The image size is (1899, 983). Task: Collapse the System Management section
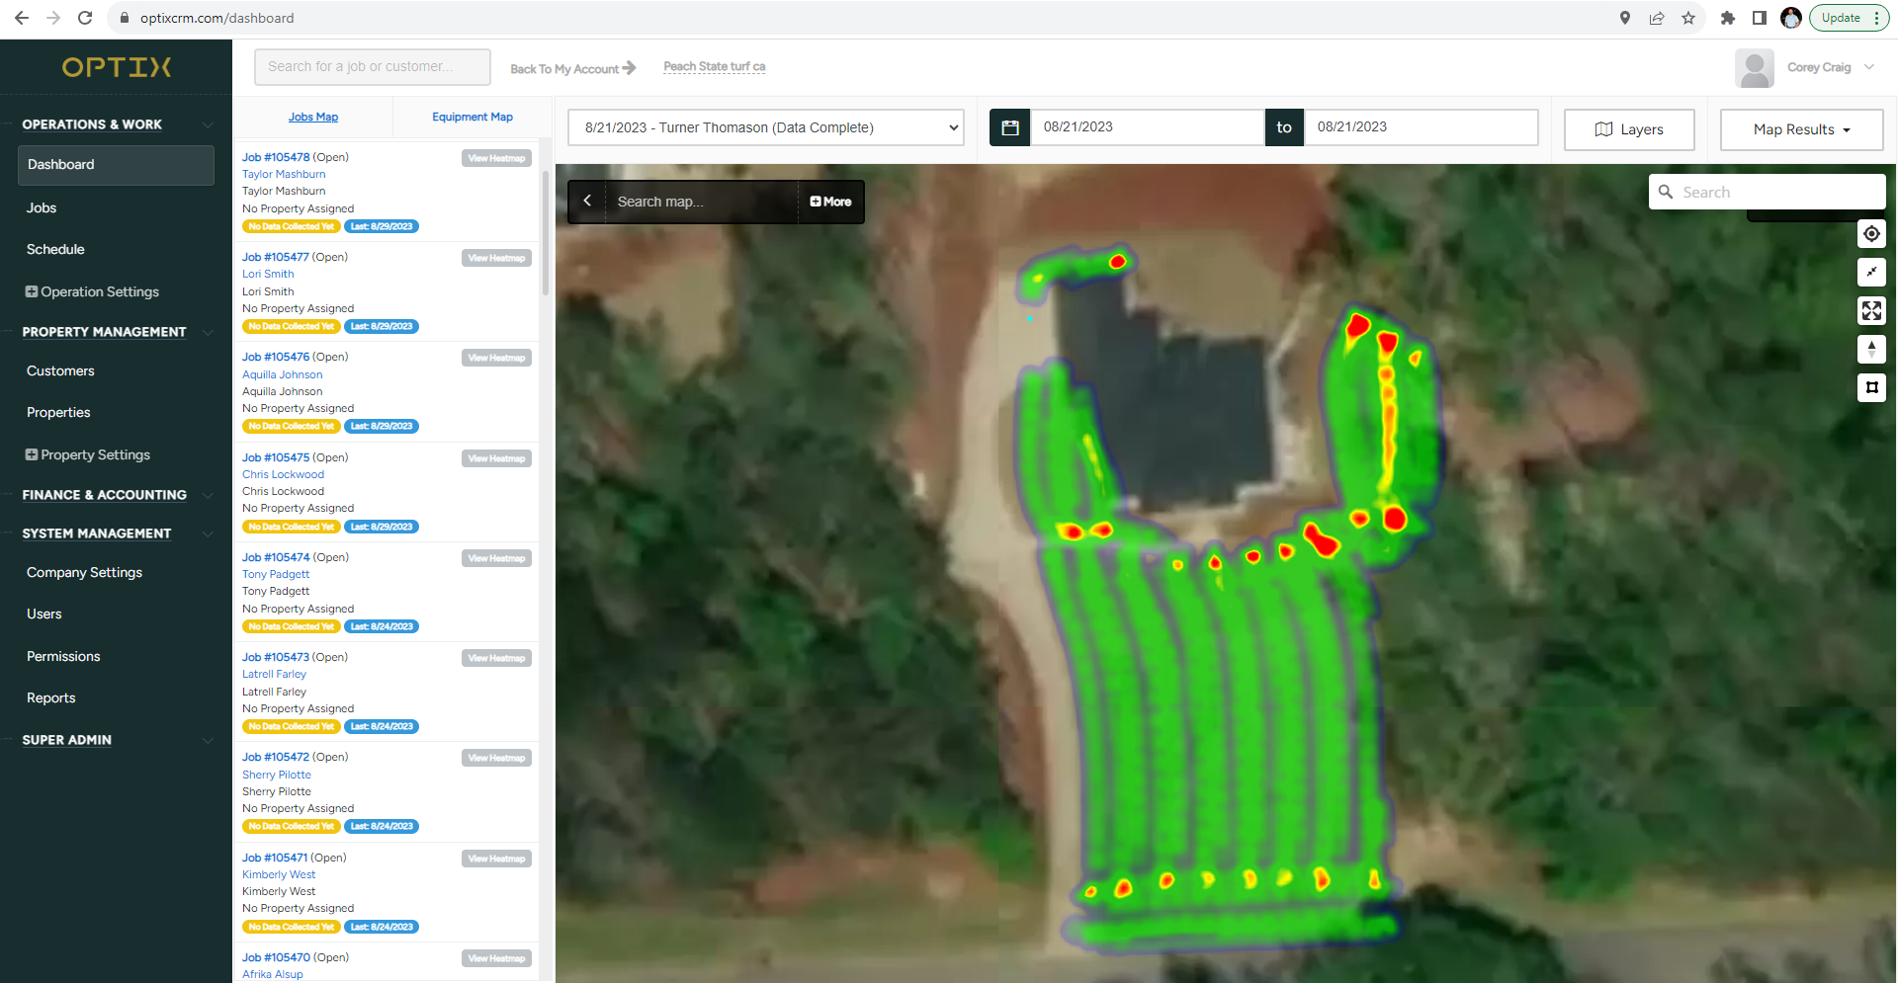(x=208, y=533)
